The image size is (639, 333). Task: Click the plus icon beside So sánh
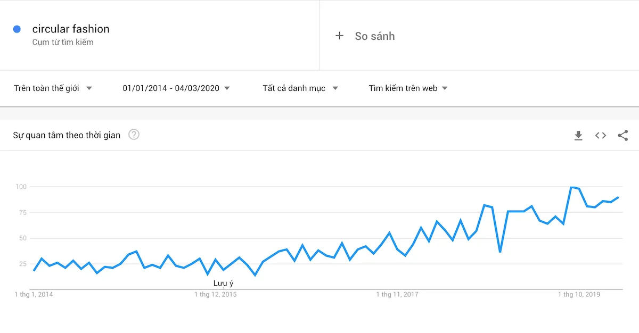click(340, 36)
